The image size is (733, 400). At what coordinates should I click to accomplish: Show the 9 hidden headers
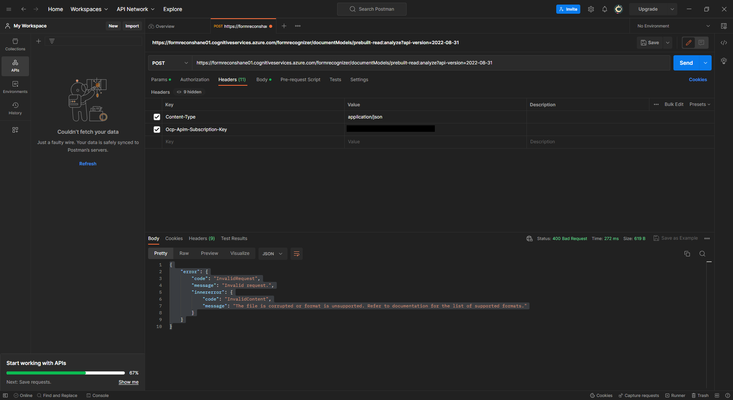189,92
